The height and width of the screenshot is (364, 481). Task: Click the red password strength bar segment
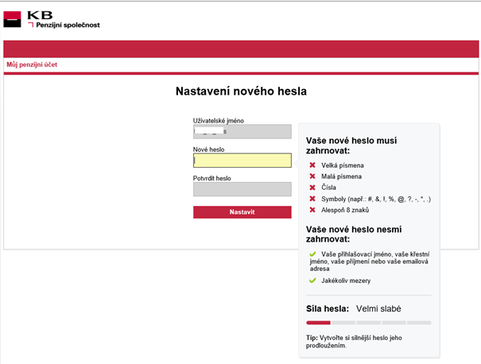coord(318,323)
